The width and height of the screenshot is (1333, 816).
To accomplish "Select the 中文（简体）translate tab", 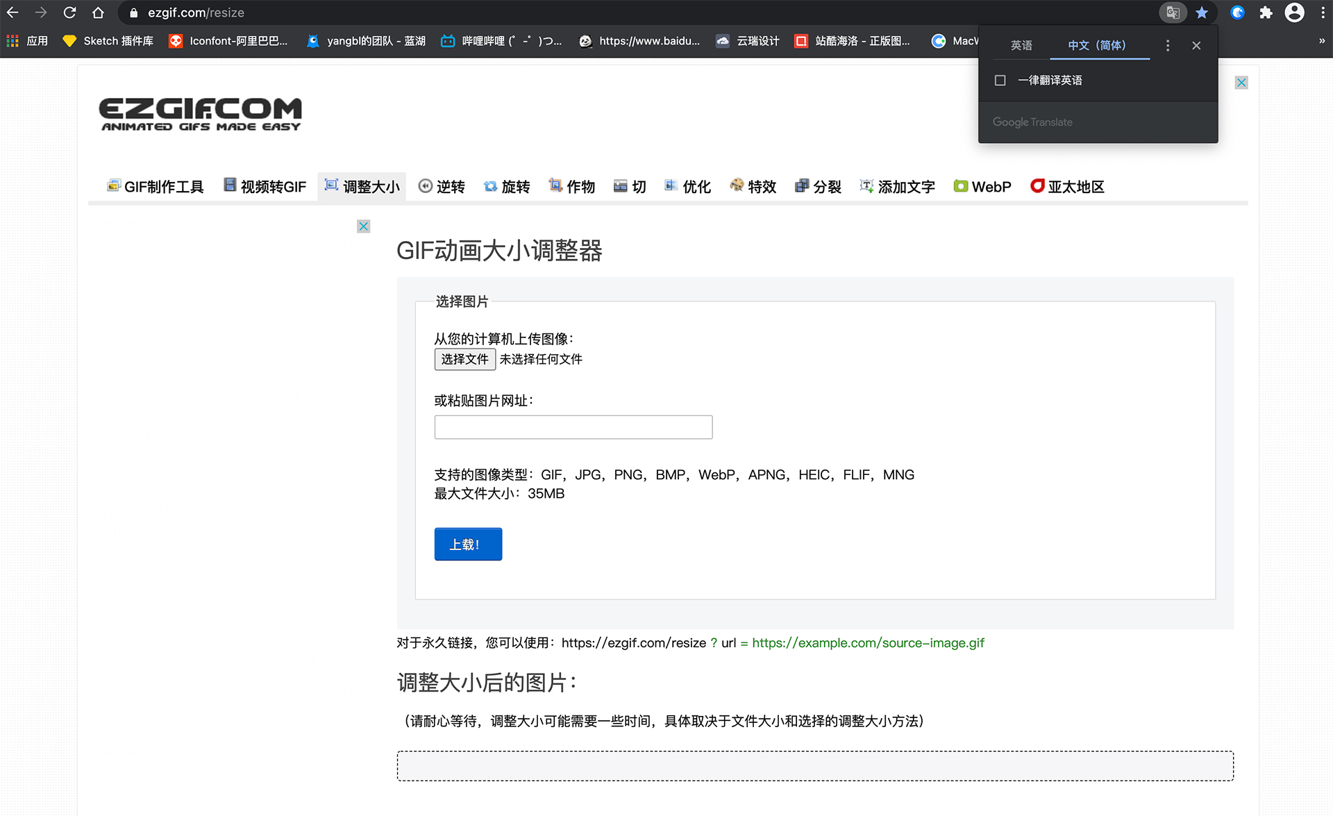I will pyautogui.click(x=1097, y=45).
